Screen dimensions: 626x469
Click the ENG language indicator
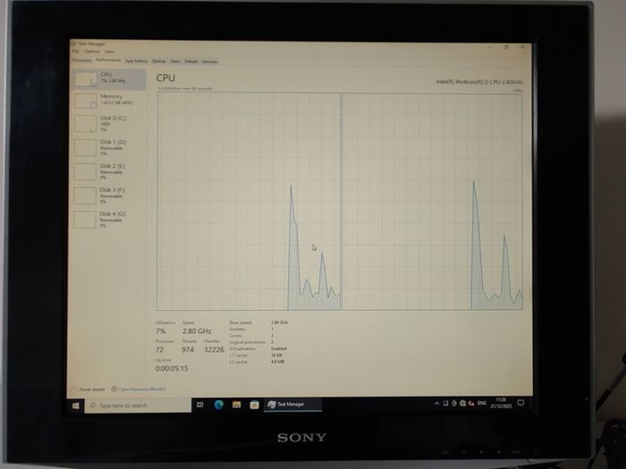click(x=482, y=403)
